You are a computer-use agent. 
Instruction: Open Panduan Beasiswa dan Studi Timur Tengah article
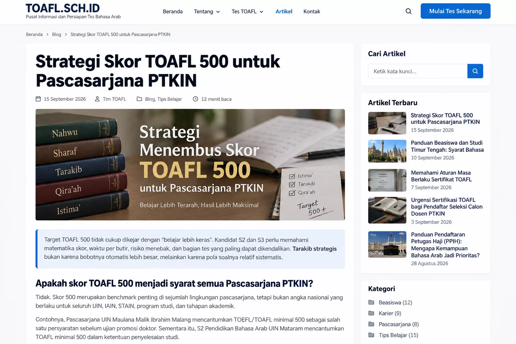447,146
